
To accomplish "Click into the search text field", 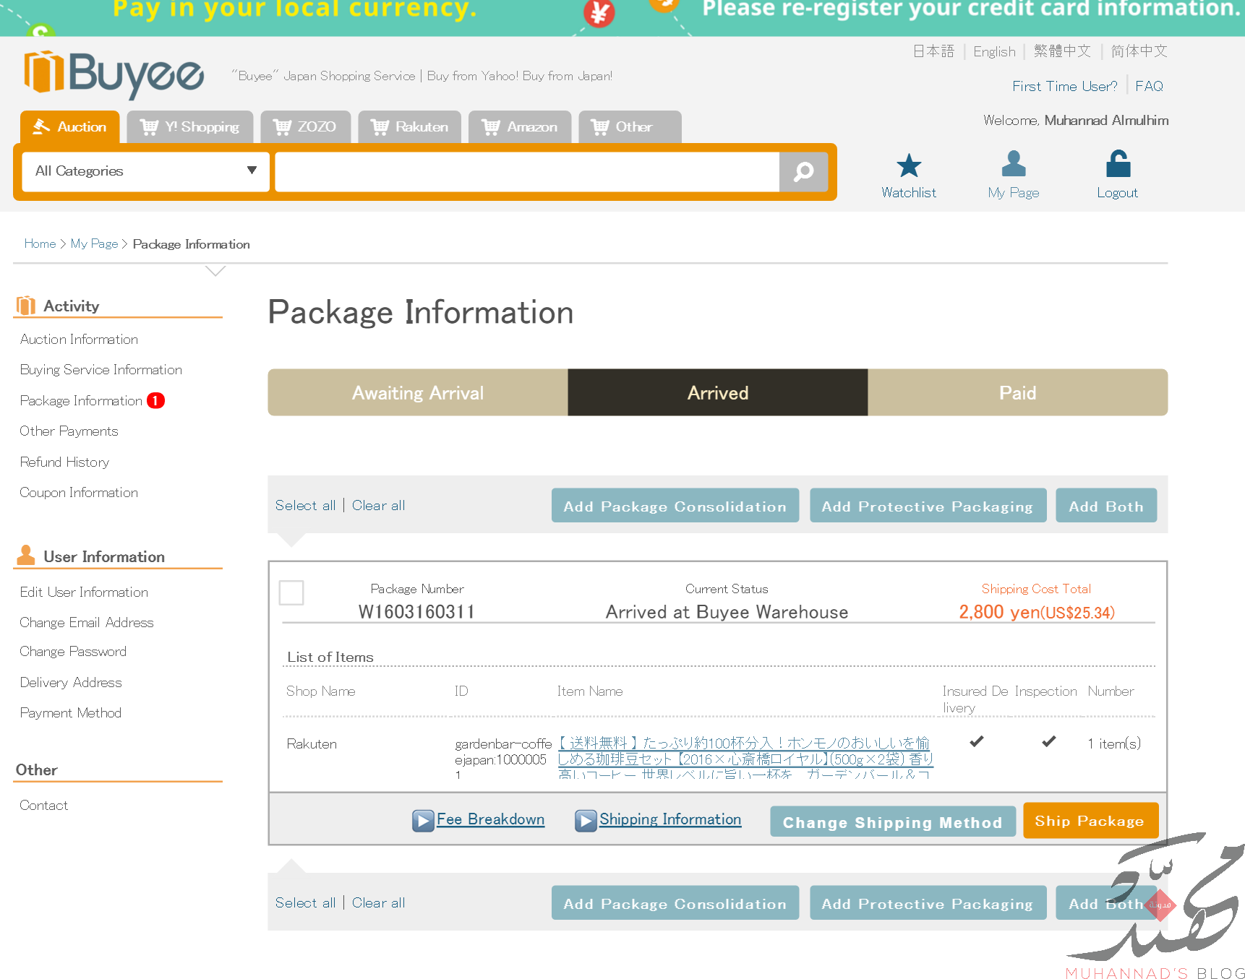I will [x=526, y=172].
